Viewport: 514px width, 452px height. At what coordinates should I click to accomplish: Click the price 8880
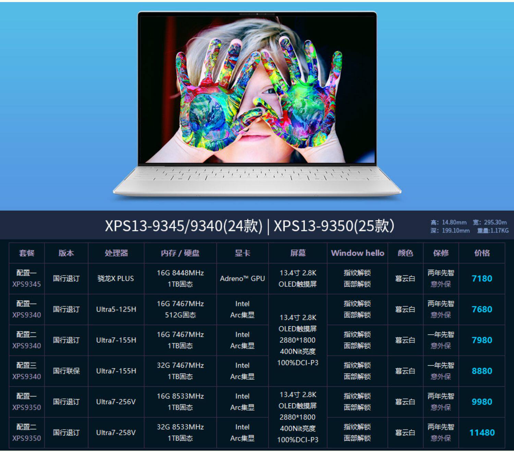tap(482, 371)
